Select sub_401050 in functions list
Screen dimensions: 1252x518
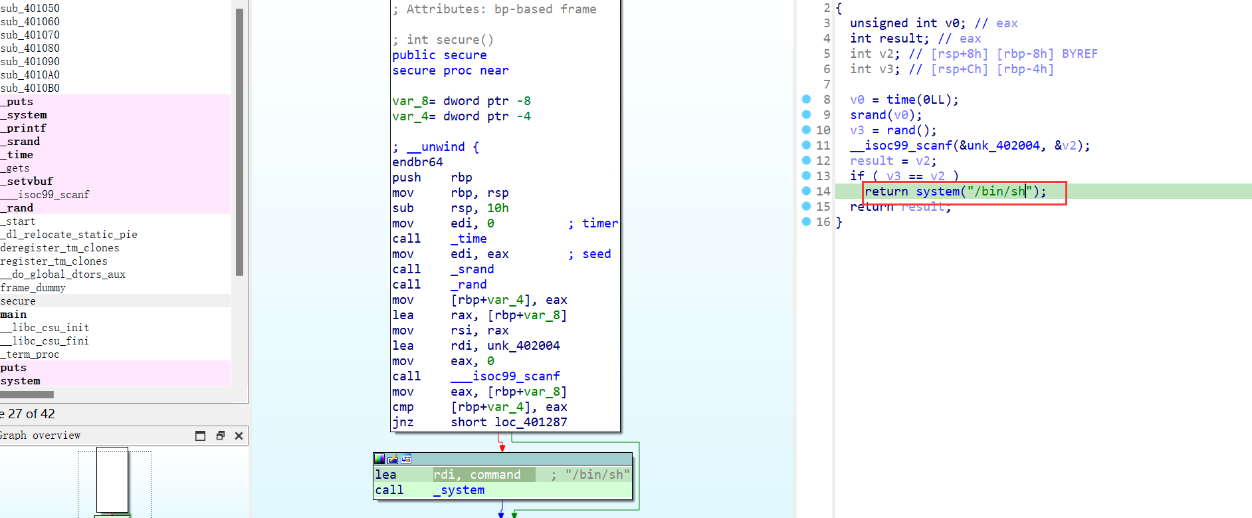pos(115,8)
